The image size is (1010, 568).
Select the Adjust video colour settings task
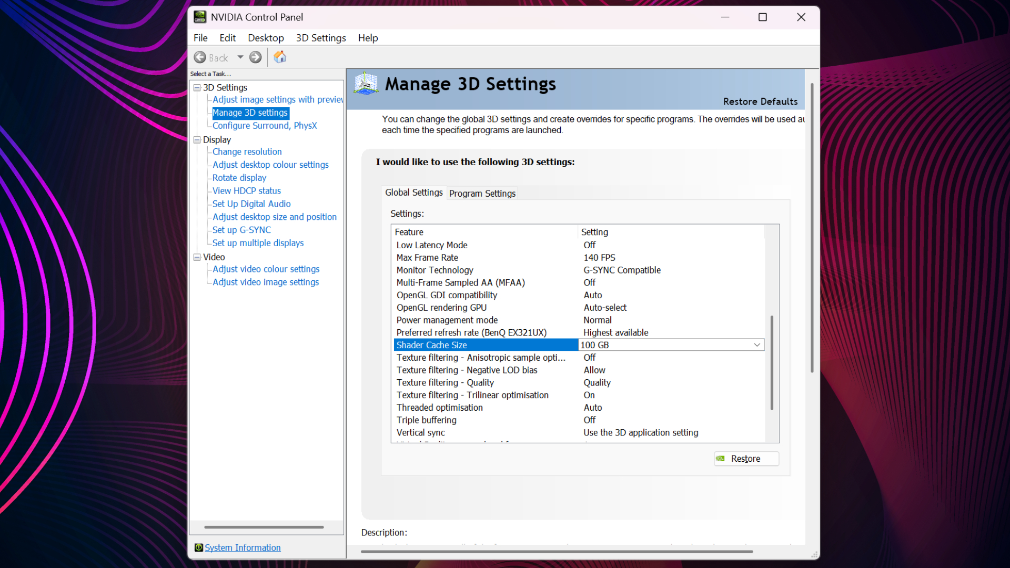coord(265,269)
